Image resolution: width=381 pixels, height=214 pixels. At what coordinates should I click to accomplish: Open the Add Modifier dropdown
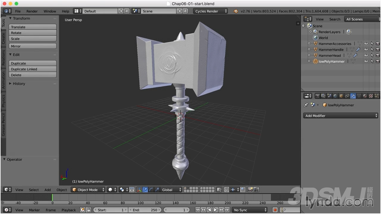[341, 116]
